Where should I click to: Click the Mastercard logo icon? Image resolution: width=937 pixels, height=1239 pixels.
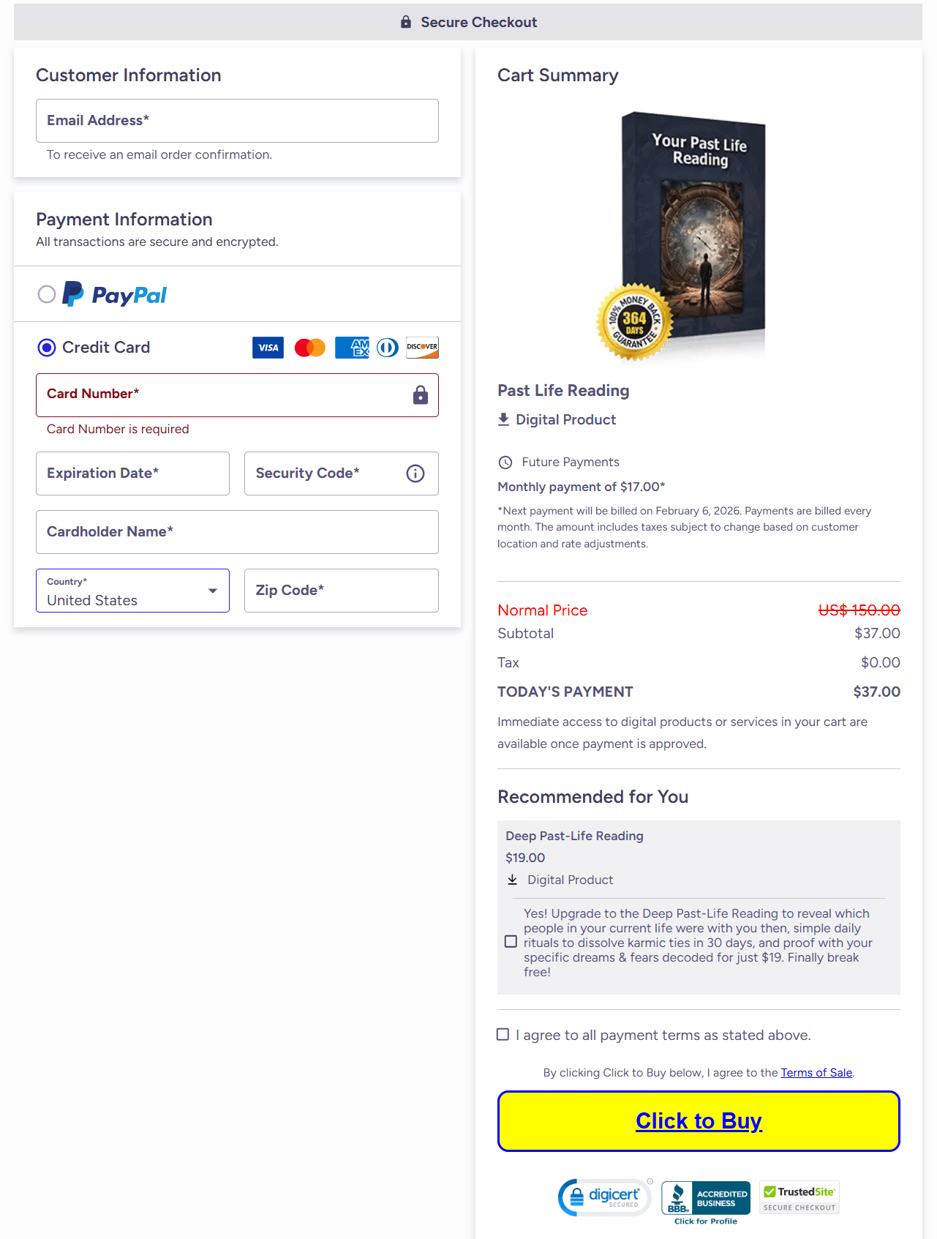click(x=309, y=348)
